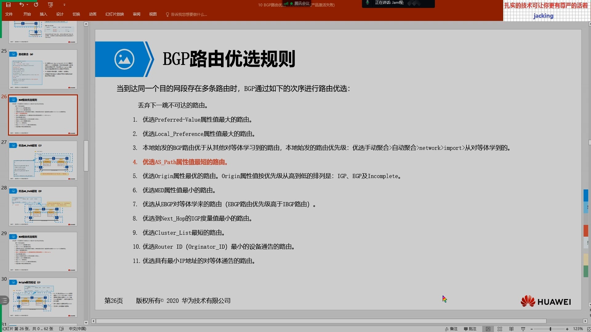591x332 pixels.
Task: Switch to Slide Sorter view icon
Action: 500,329
